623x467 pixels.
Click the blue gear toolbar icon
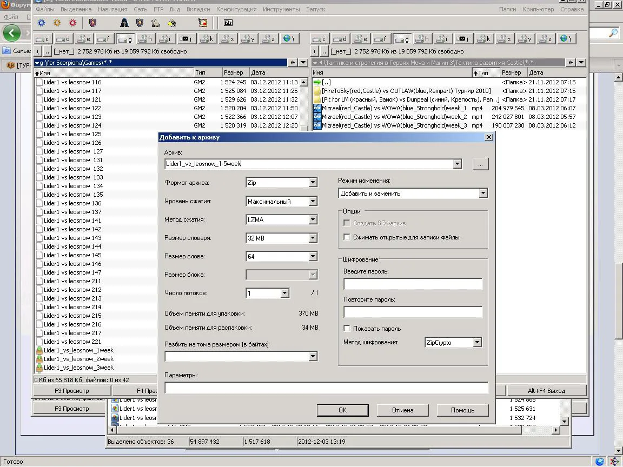click(41, 23)
